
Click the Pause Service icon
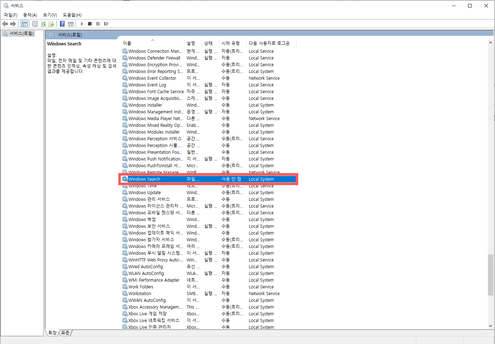pyautogui.click(x=98, y=24)
